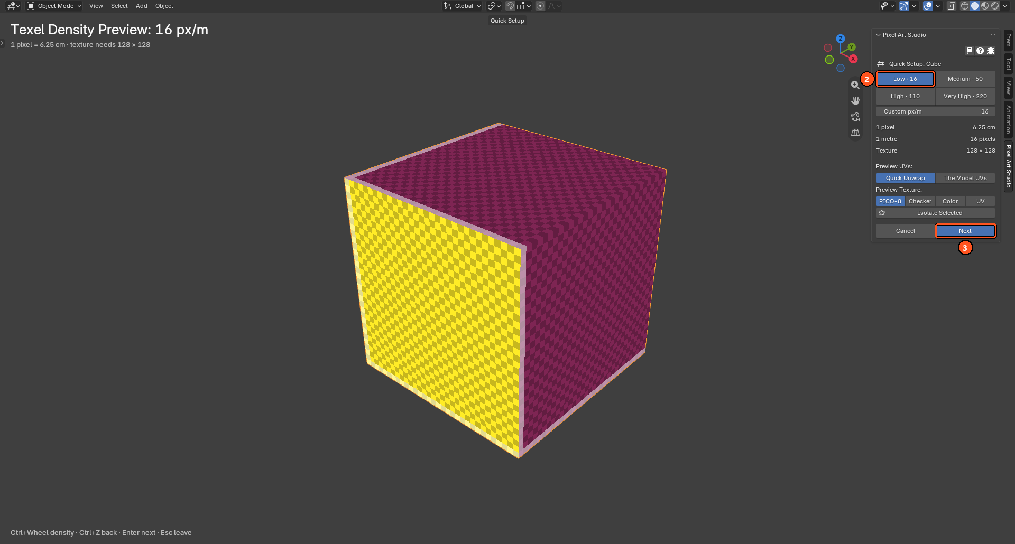Screen dimensions: 1015x544
Task: Select the Pixel Art Studio sidebar tab
Action: [x=1009, y=166]
